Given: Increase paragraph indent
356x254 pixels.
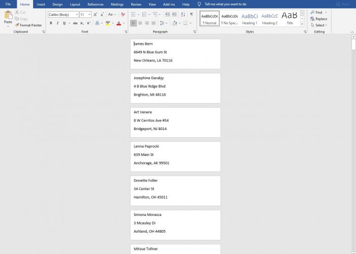Looking at the screenshot, I should [x=174, y=15].
